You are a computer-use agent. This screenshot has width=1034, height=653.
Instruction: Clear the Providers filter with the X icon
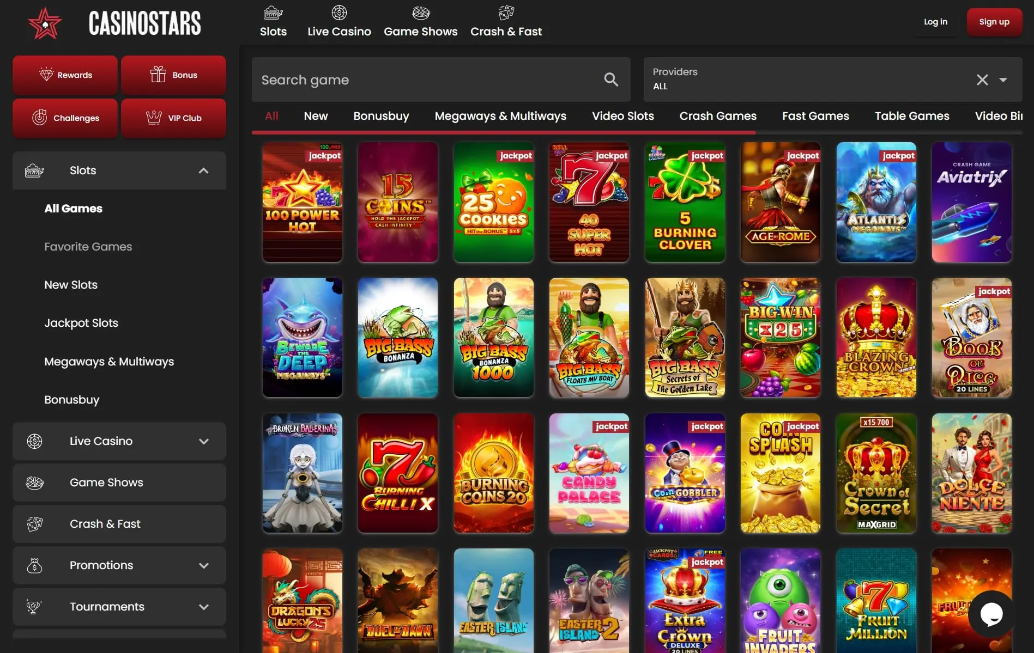click(982, 80)
